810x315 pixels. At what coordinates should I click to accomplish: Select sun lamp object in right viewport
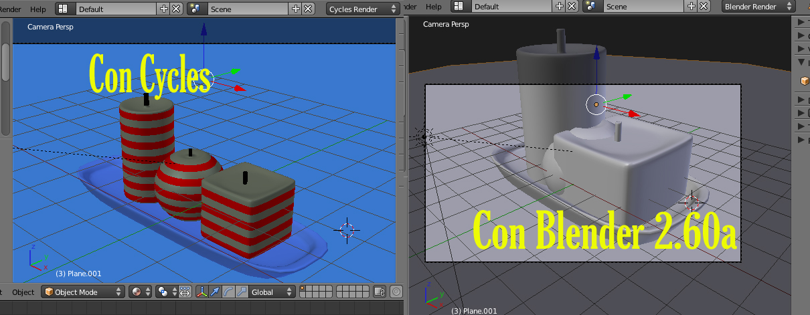click(x=424, y=136)
